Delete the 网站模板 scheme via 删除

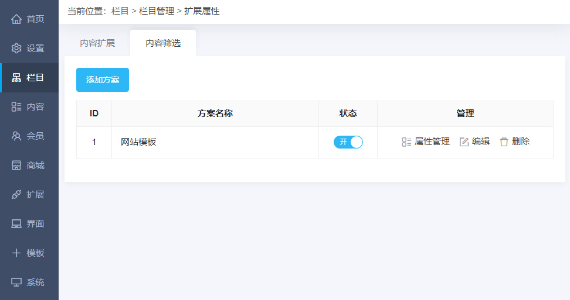[514, 142]
